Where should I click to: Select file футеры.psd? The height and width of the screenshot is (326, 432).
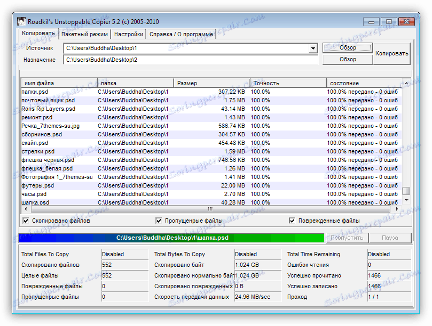(x=38, y=185)
